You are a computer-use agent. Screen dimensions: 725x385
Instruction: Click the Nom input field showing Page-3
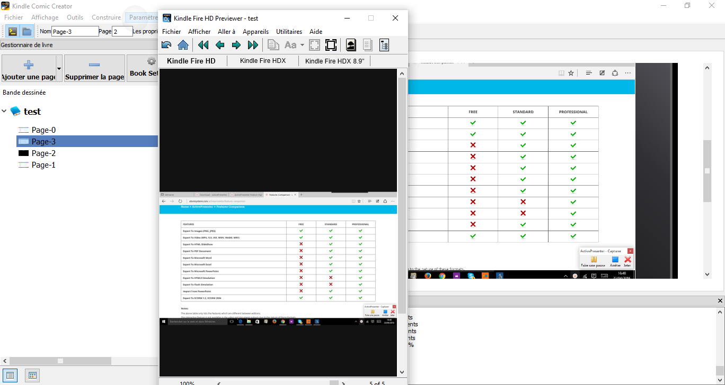75,31
